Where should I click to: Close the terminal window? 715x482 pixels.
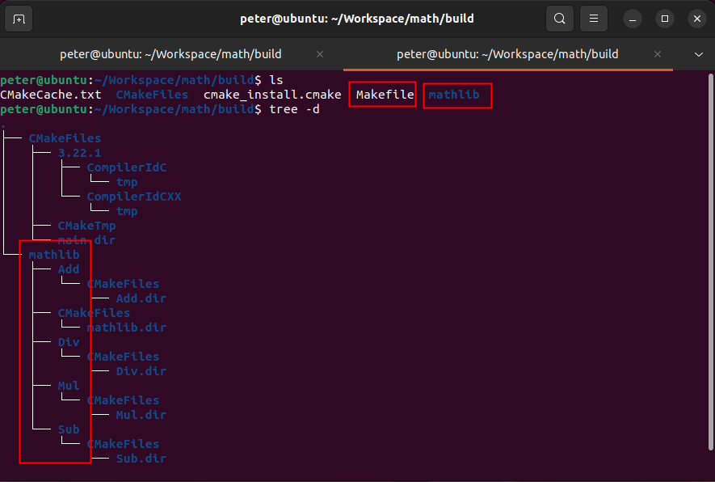coord(696,18)
